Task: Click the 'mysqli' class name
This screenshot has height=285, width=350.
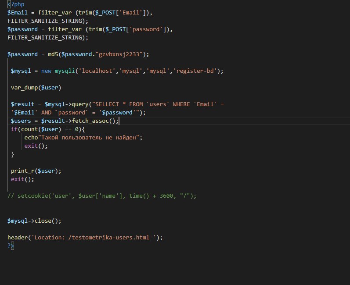Action: click(x=65, y=71)
